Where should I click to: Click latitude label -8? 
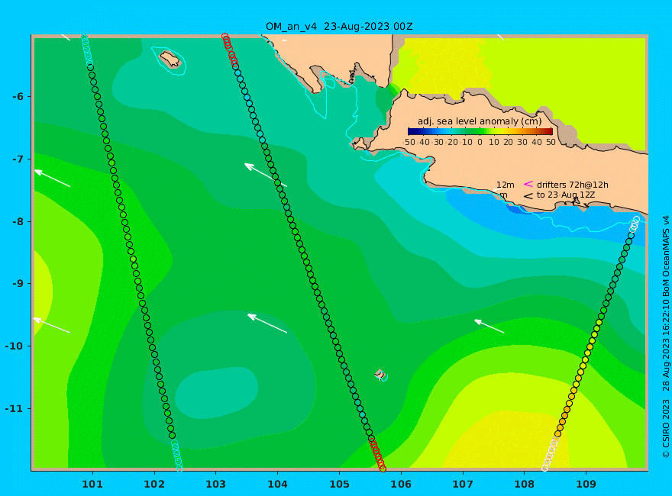[18, 222]
